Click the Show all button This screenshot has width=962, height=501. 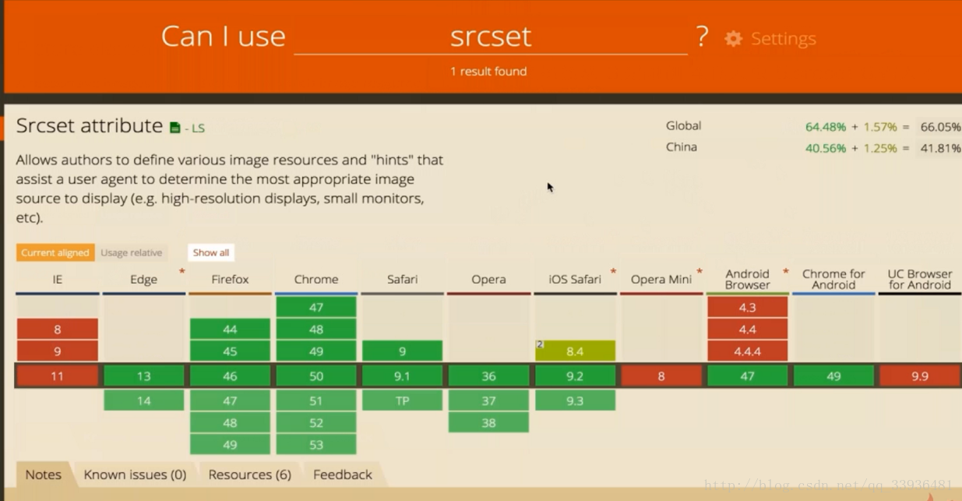(211, 252)
